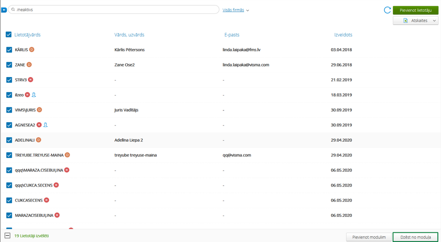Screen dimensions: 441x242
Task: Open the Visās firmās dropdown
Action: [x=236, y=10]
